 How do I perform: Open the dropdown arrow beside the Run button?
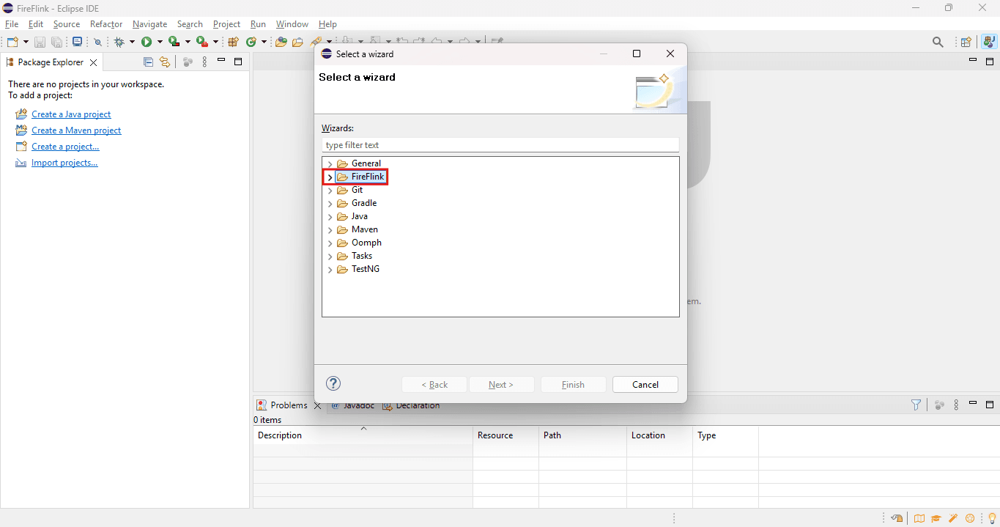tap(159, 43)
